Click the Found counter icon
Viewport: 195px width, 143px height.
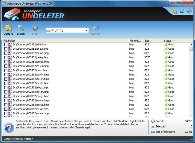click(153, 121)
